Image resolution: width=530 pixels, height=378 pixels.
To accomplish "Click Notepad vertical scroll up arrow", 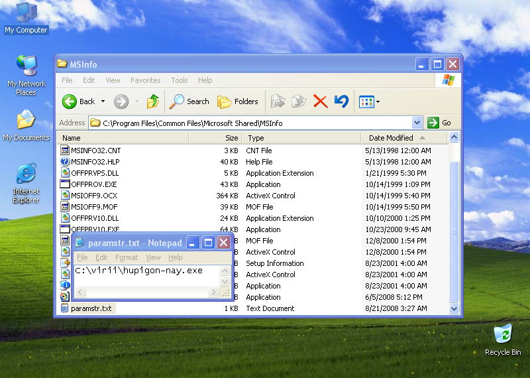I will pos(225,271).
